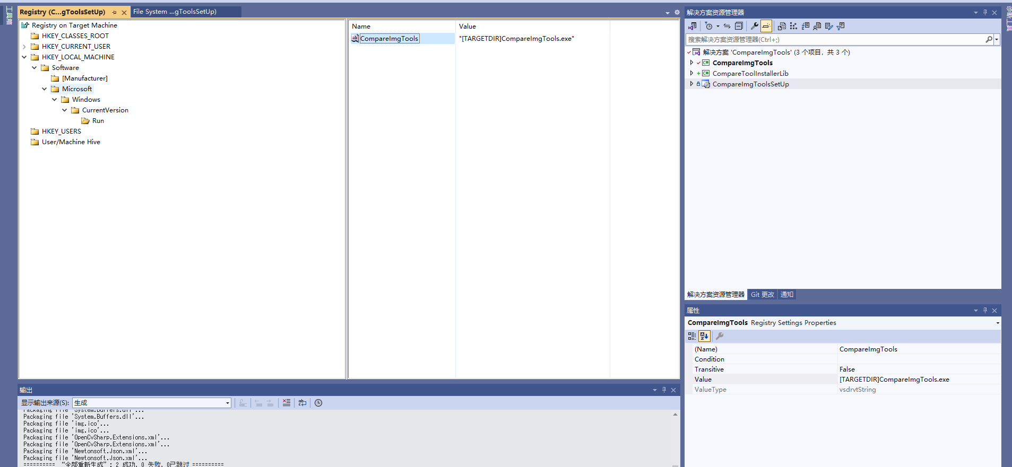
Task: Close the Registry document tab
Action: [x=124, y=12]
